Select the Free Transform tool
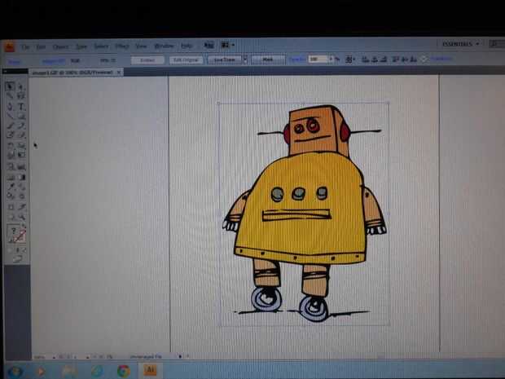This screenshot has width=505, height=379. pyautogui.click(x=21, y=156)
